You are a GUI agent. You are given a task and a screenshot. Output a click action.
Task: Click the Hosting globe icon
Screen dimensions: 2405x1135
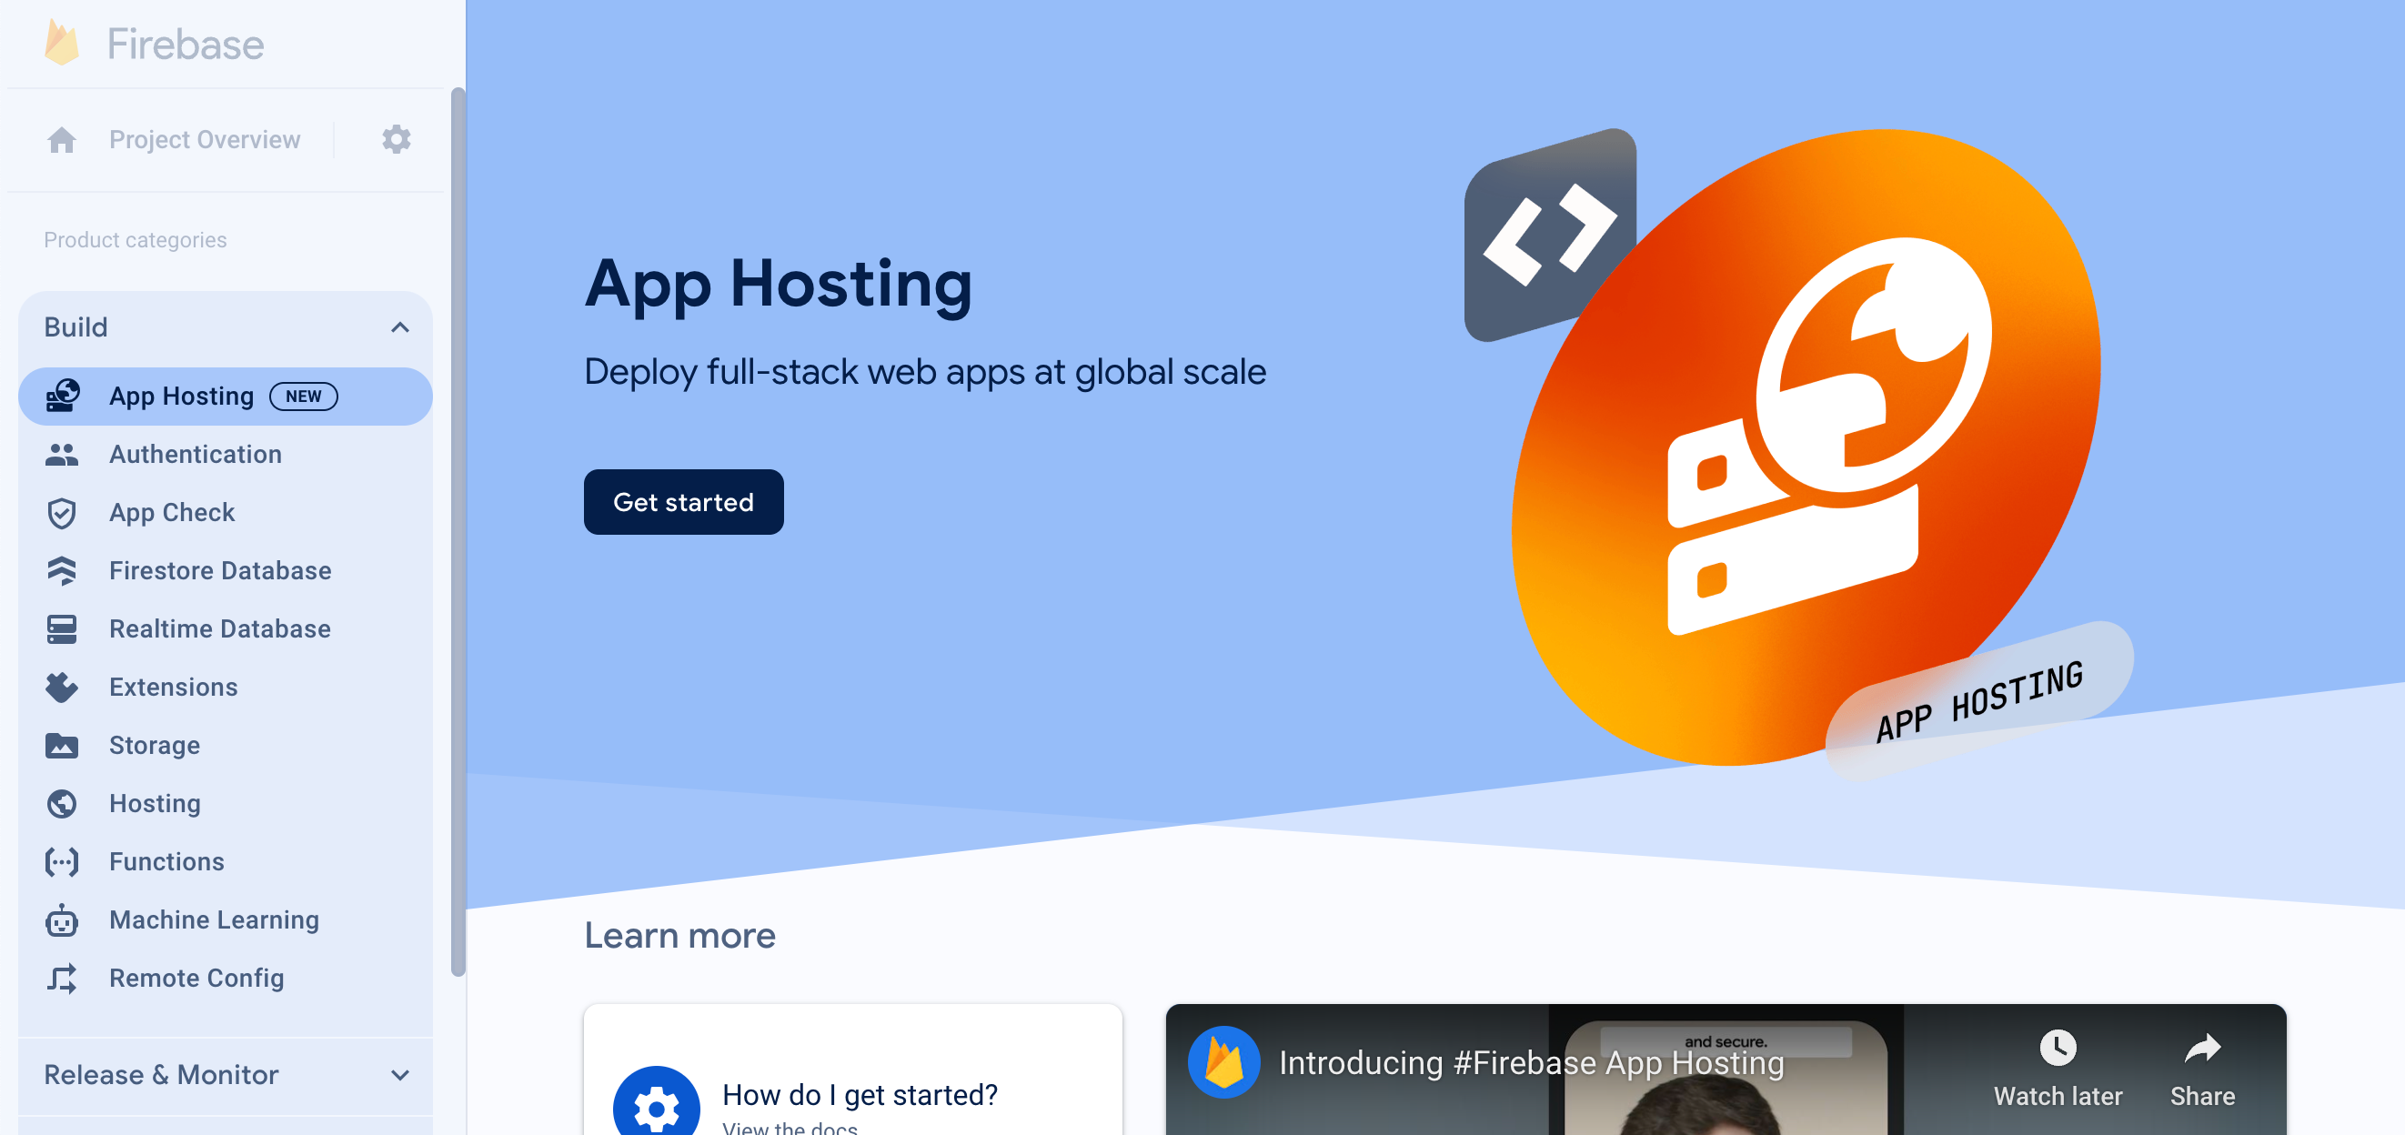coord(63,802)
